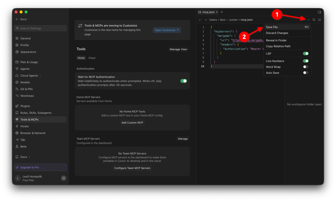Focus the Search Settings input field
The image size is (336, 201).
click(40, 28)
